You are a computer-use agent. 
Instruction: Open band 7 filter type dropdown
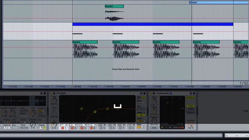pyautogui.click(x=121, y=125)
